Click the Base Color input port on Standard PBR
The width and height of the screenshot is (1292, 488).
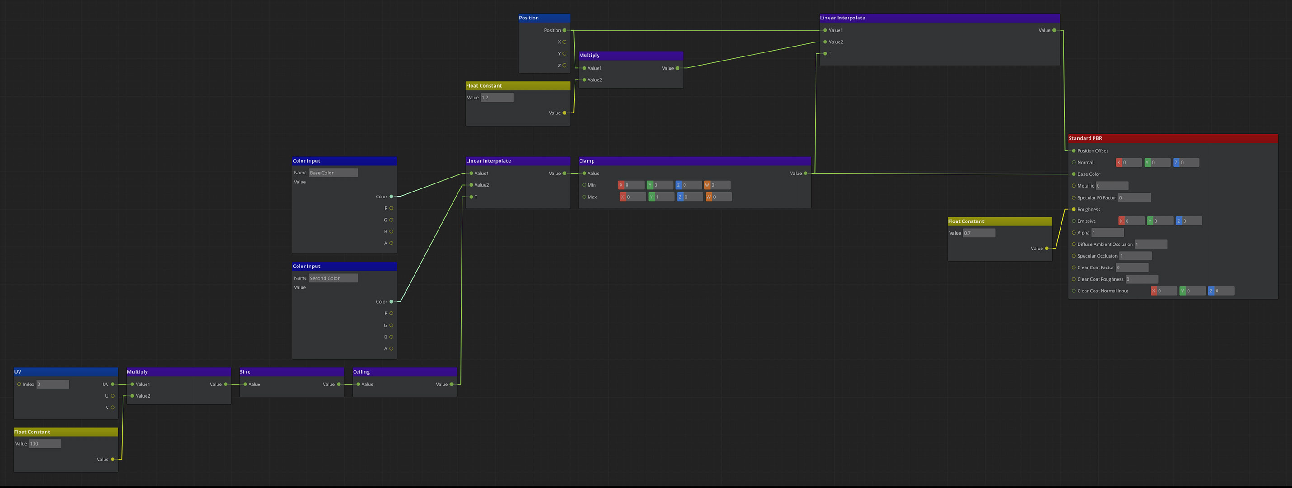tap(1073, 174)
